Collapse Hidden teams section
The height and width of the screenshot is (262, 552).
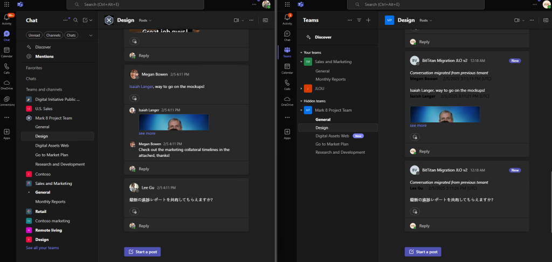click(301, 101)
